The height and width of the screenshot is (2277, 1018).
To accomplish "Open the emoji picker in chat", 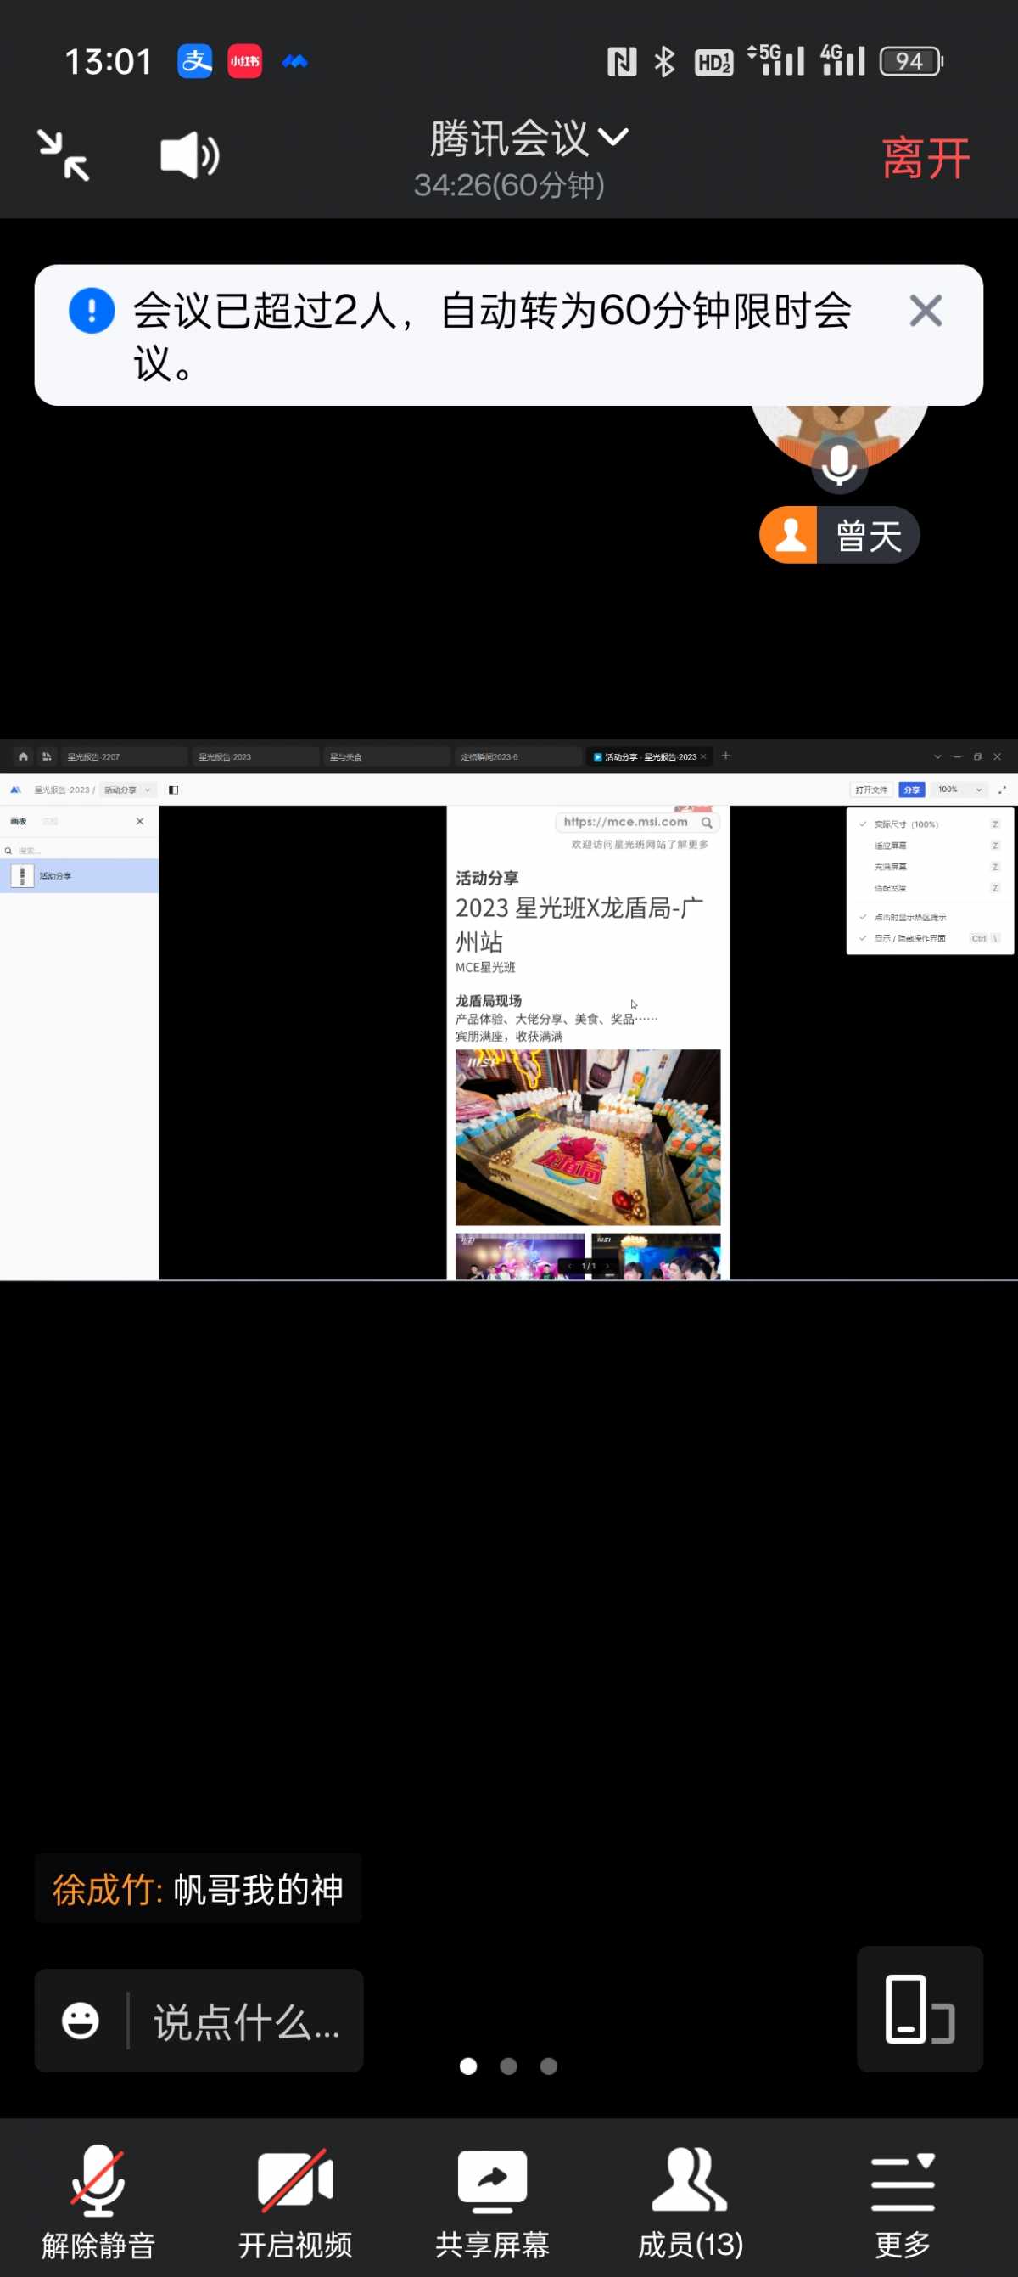I will 81,2021.
